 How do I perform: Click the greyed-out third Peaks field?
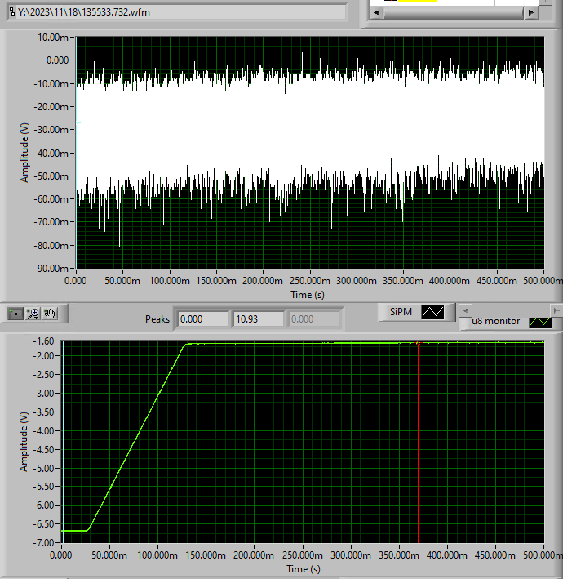[x=314, y=319]
